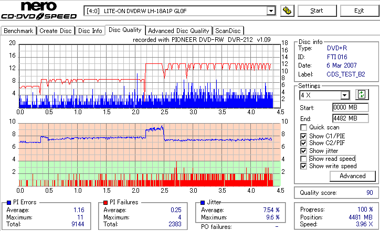The height and width of the screenshot is (231, 380).
Task: Disable Show write speed checkbox
Action: 303,166
